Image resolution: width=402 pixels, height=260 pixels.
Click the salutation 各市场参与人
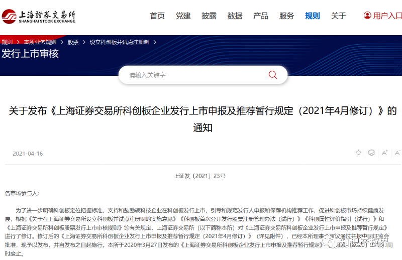tap(22, 193)
